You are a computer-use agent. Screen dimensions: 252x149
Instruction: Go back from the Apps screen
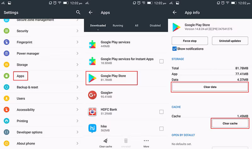[x=90, y=12]
